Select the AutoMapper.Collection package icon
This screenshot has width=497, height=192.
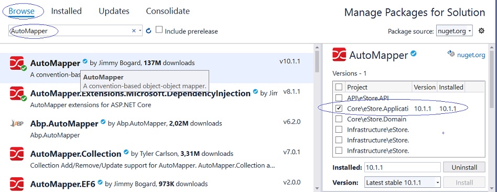click(x=17, y=154)
